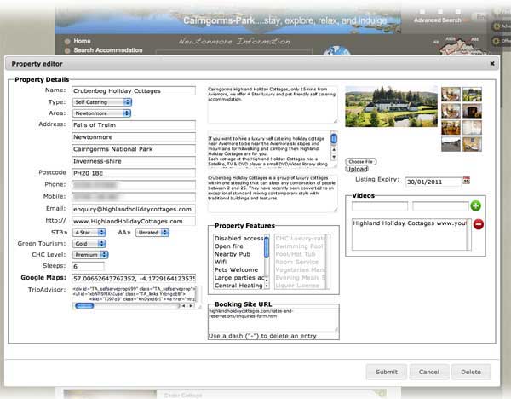This screenshot has width=511, height=399.
Task: Click the TripAdvisor horizontal scrollbar
Action: click(134, 306)
